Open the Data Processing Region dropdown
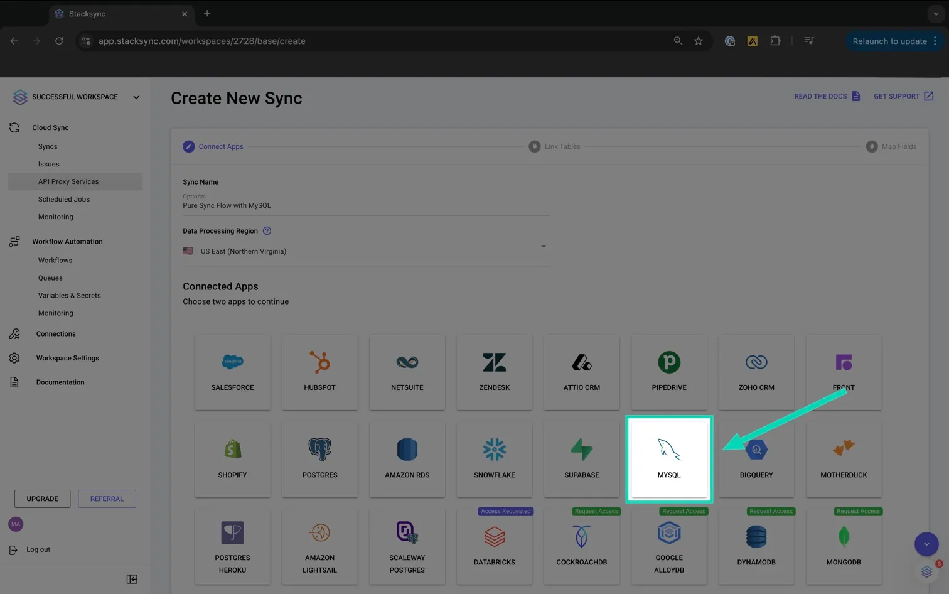This screenshot has height=594, width=949. (366, 251)
